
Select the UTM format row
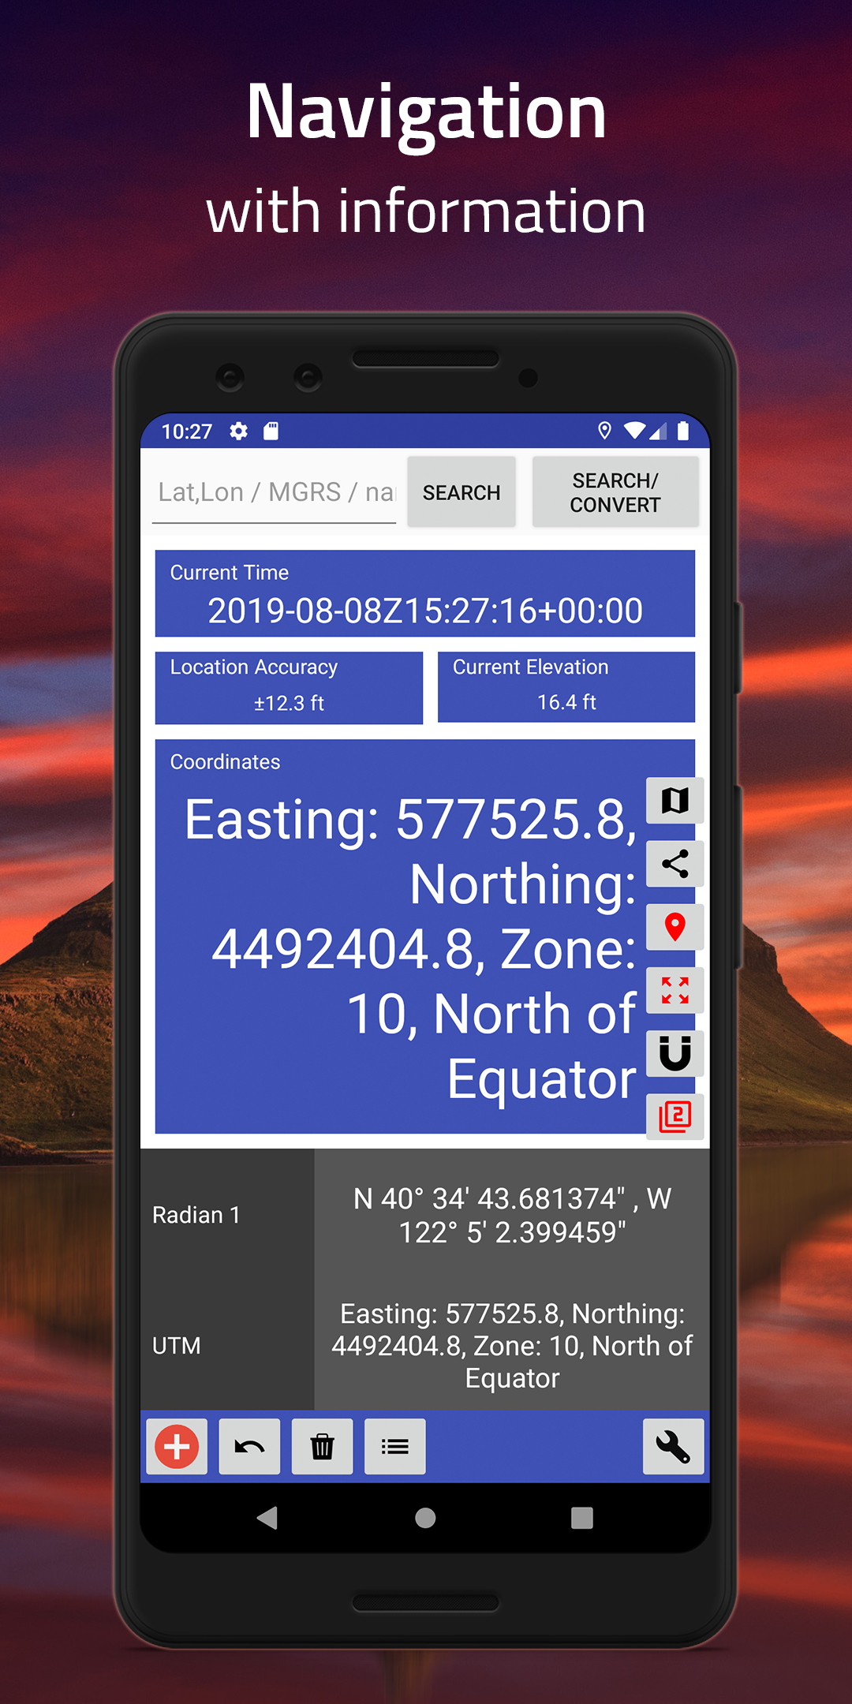click(425, 1346)
